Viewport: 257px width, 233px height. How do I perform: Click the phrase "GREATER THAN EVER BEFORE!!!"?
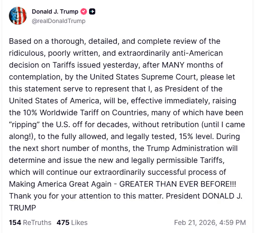(178, 184)
